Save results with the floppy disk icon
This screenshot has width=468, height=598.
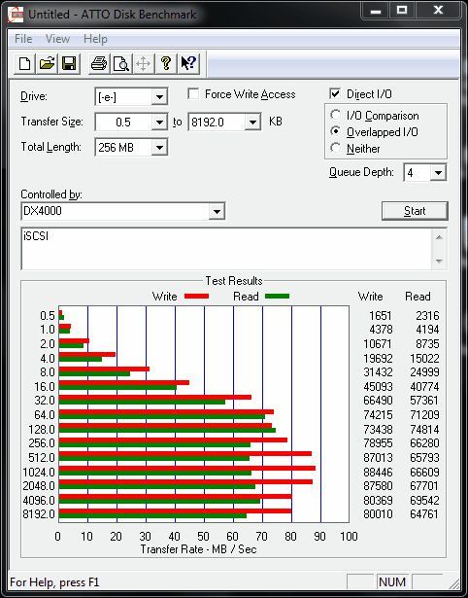coord(69,63)
